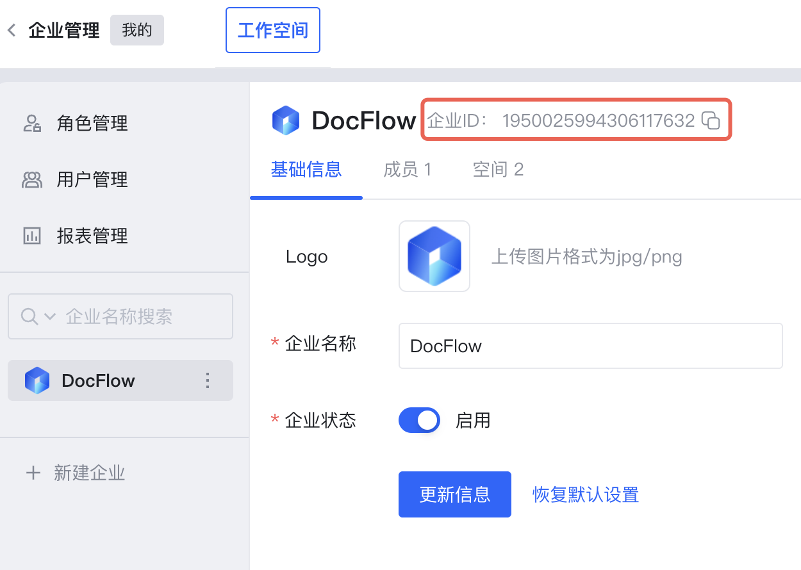Click the back arrow beside 企业管理
Viewport: 801px width, 570px height.
click(12, 30)
